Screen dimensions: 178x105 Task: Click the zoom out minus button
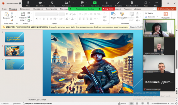[152, 104]
